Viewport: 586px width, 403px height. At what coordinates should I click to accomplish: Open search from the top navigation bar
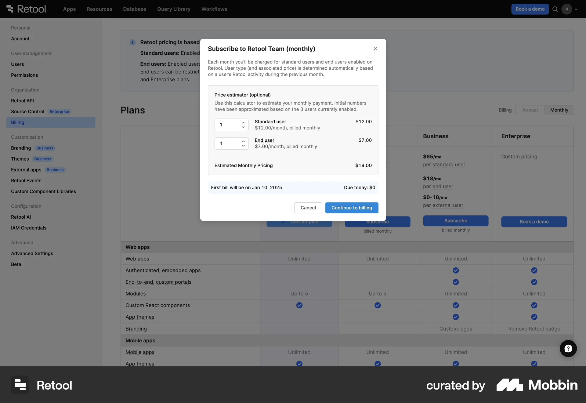pos(555,9)
